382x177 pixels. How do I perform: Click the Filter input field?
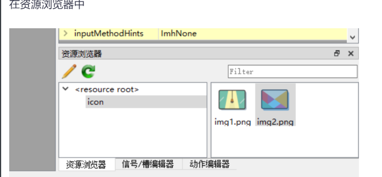[293, 71]
